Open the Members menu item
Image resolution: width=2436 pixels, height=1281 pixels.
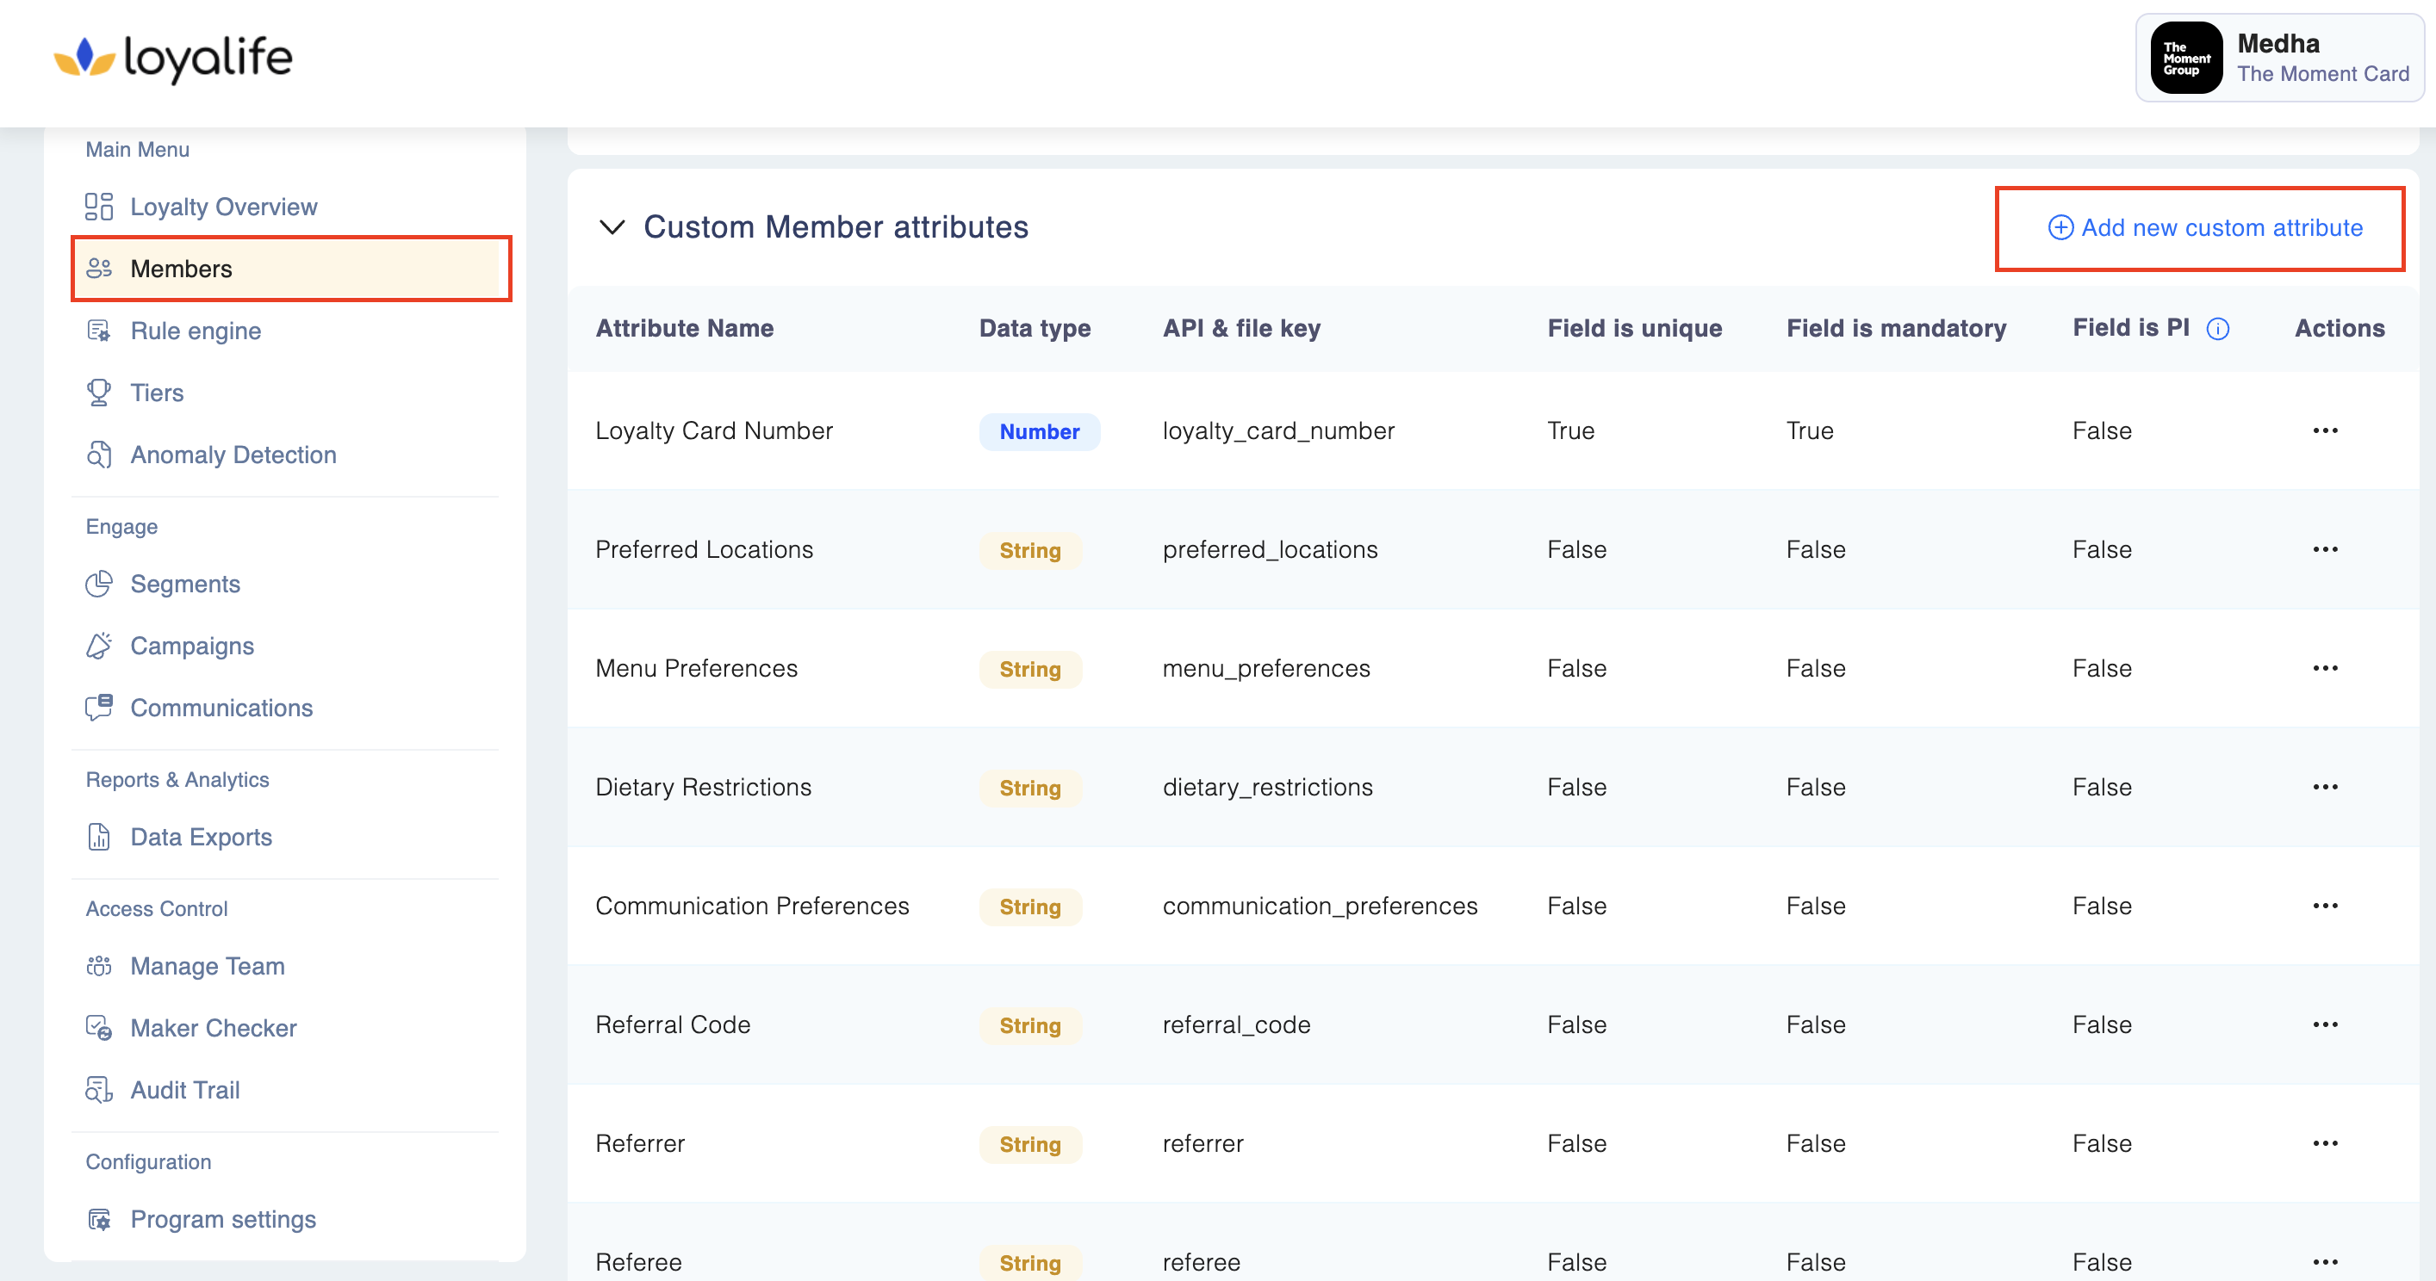pyautogui.click(x=181, y=269)
